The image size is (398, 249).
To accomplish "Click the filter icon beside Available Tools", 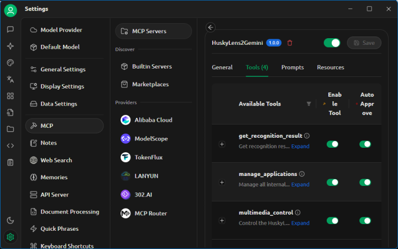I will 308,103.
